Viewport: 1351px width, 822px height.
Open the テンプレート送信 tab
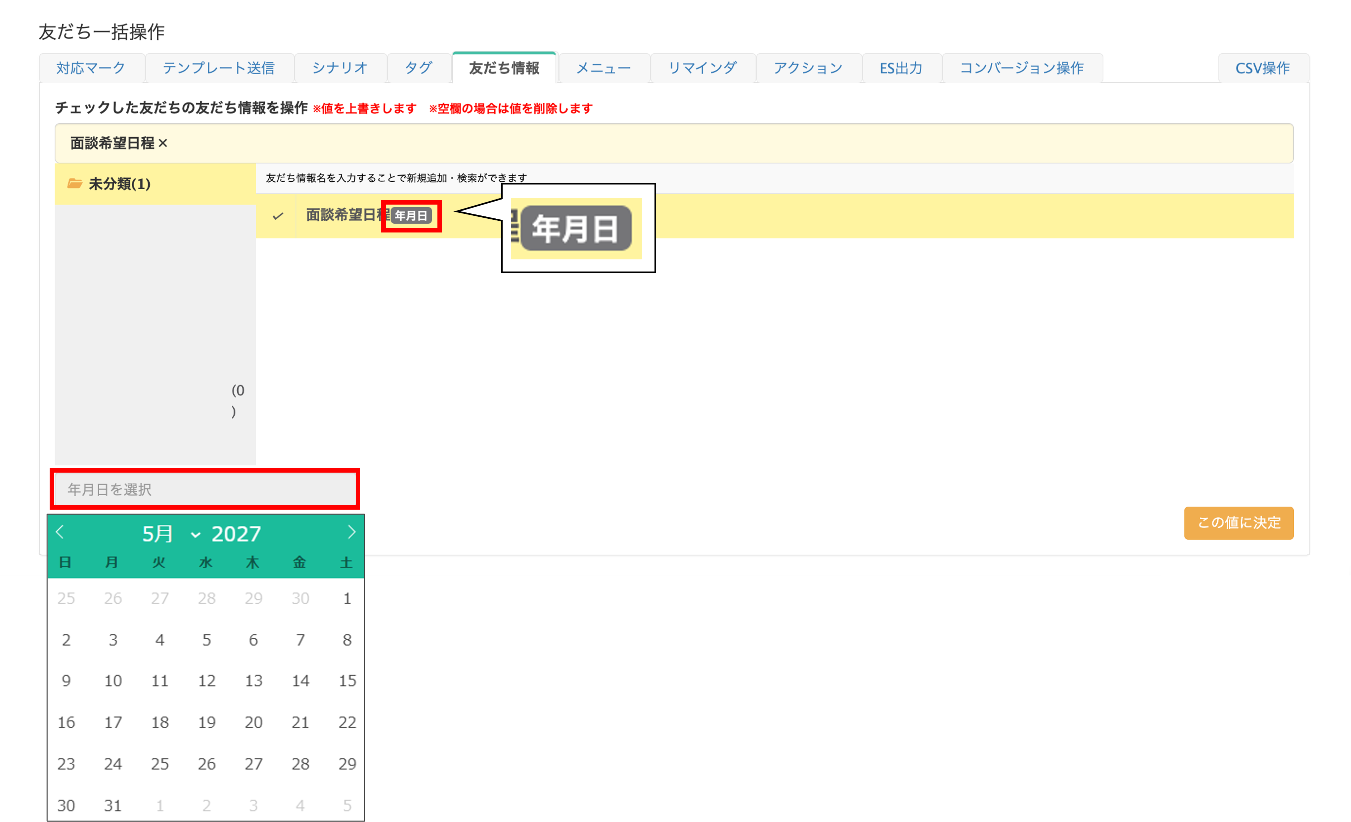[219, 68]
